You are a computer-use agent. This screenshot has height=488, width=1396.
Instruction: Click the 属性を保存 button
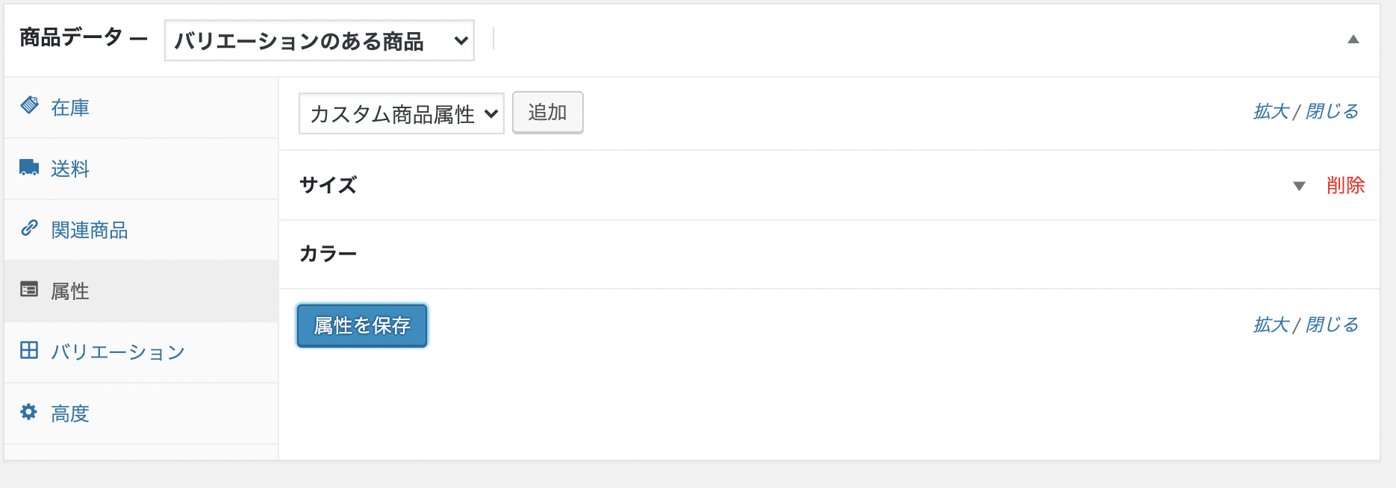coord(362,325)
